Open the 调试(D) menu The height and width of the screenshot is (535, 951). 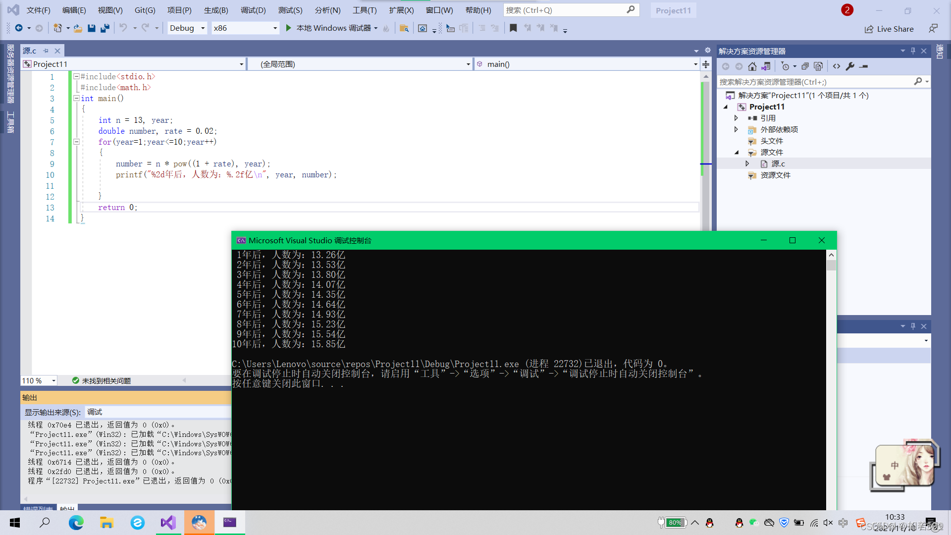(253, 10)
